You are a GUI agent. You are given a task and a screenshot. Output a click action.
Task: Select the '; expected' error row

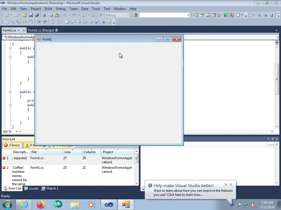(68, 160)
